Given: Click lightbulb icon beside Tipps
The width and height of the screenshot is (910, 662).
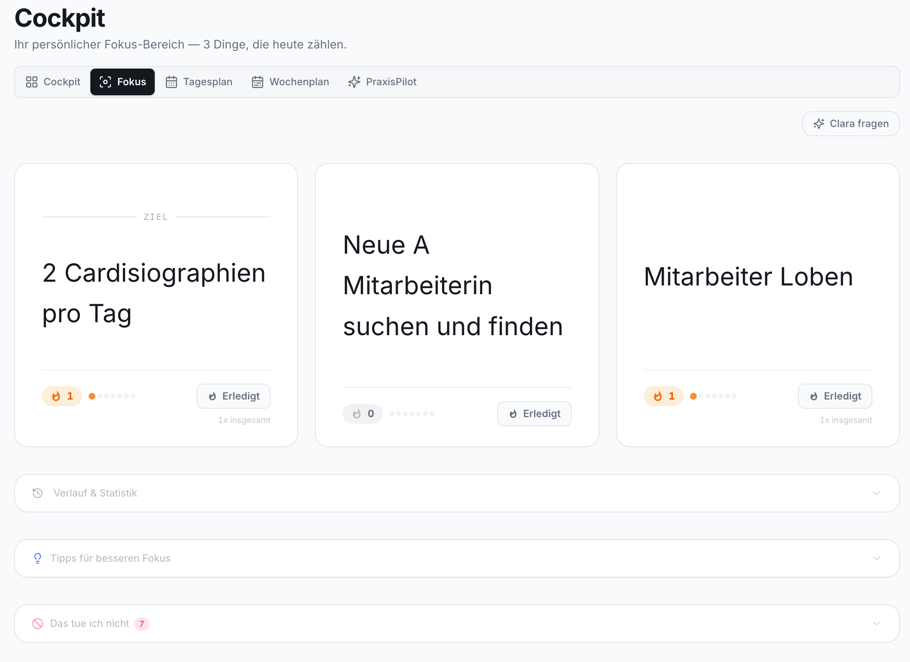Looking at the screenshot, I should tap(38, 558).
